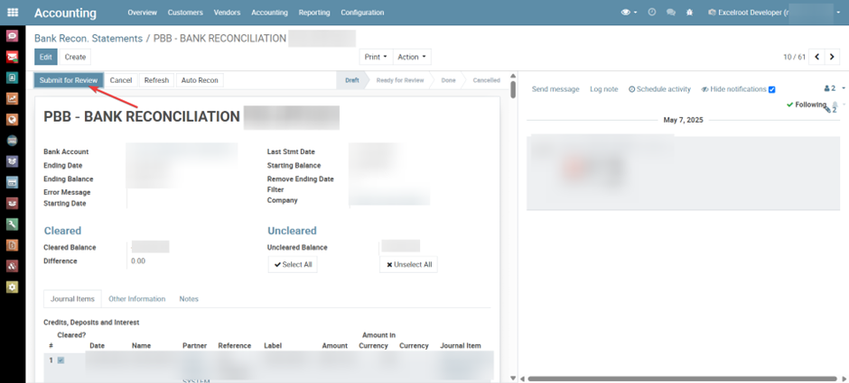
Task: Open the teal Contacts app sidebar icon
Action: click(12, 78)
